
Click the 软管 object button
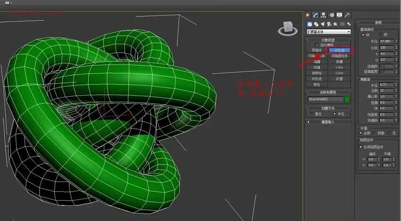(339, 79)
